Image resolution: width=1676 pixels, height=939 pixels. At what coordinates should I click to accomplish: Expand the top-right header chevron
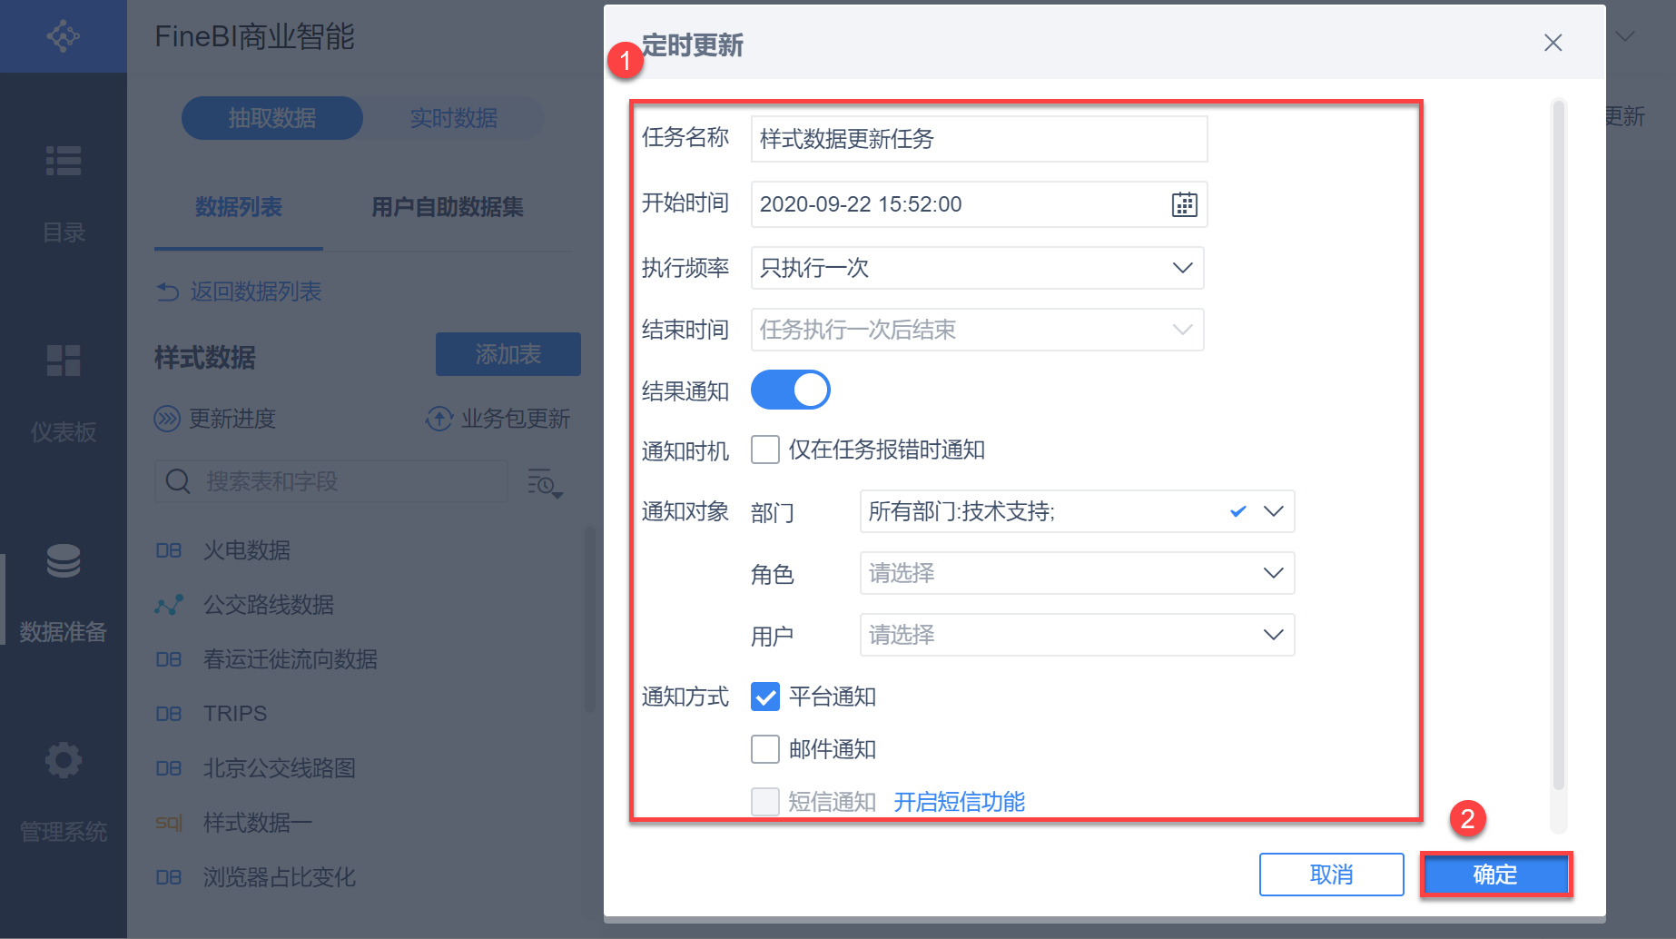pyautogui.click(x=1625, y=36)
